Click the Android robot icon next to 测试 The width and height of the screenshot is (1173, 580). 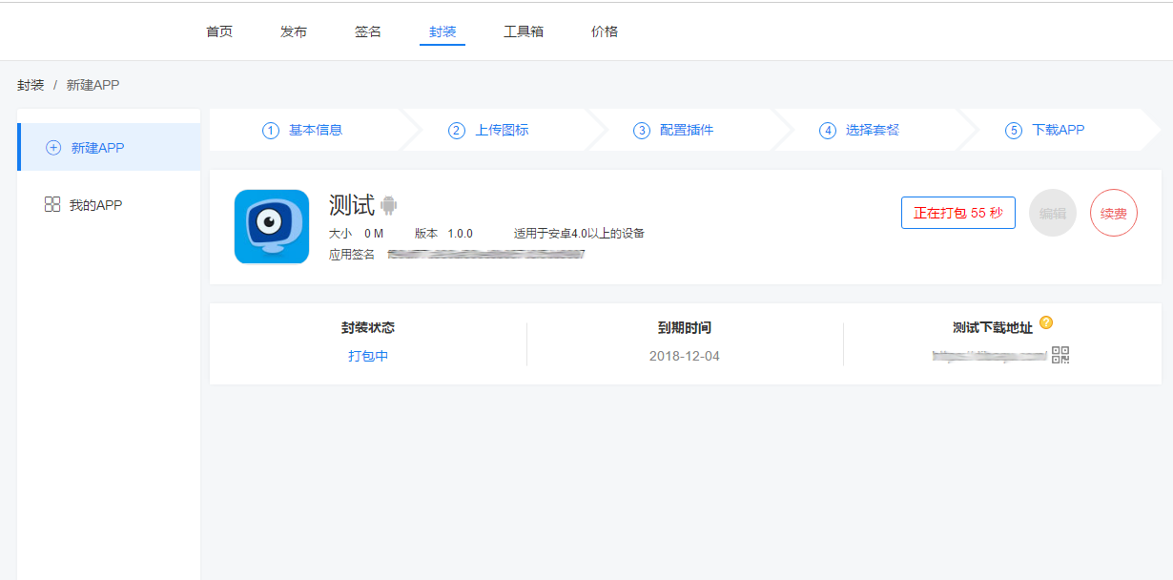(388, 205)
